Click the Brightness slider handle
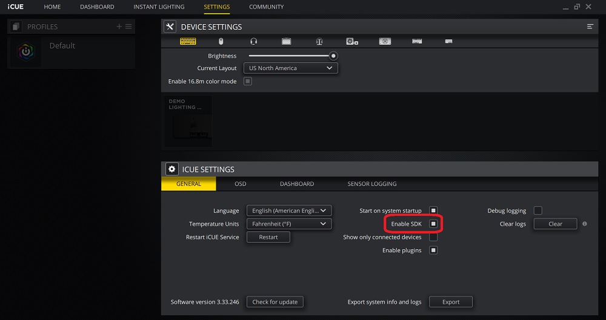The image size is (606, 320). 333,56
